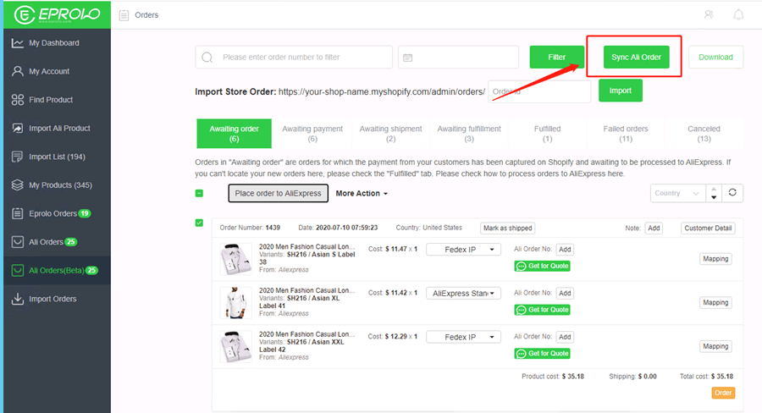Add Ali Order No for $11.42 item
The height and width of the screenshot is (413, 762).
coord(565,293)
